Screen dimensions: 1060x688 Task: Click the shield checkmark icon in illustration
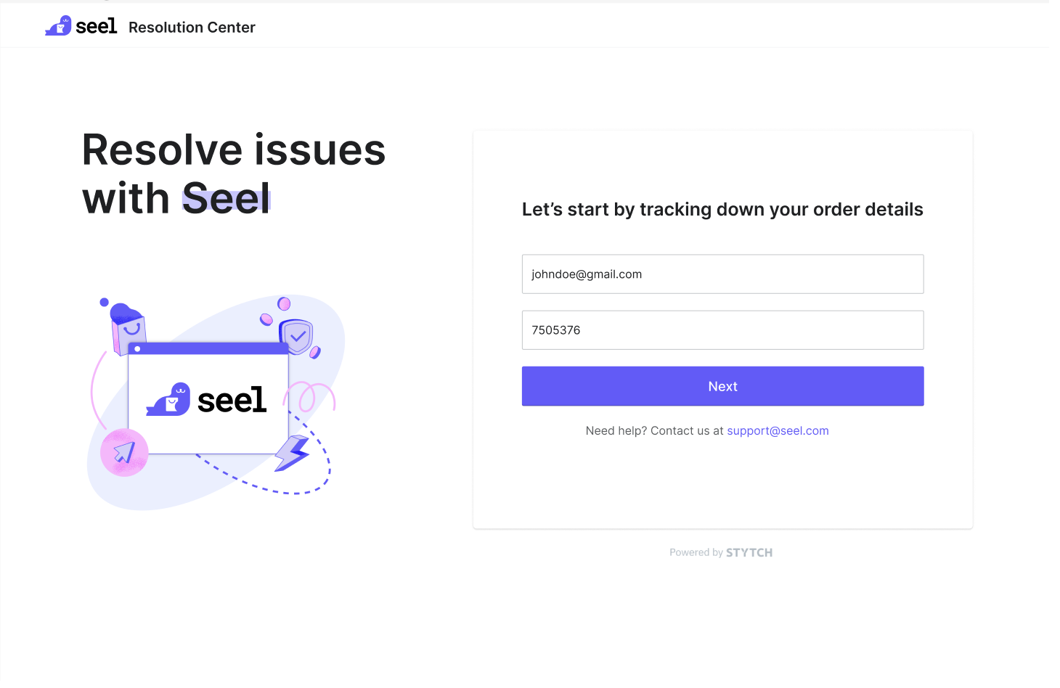click(296, 337)
